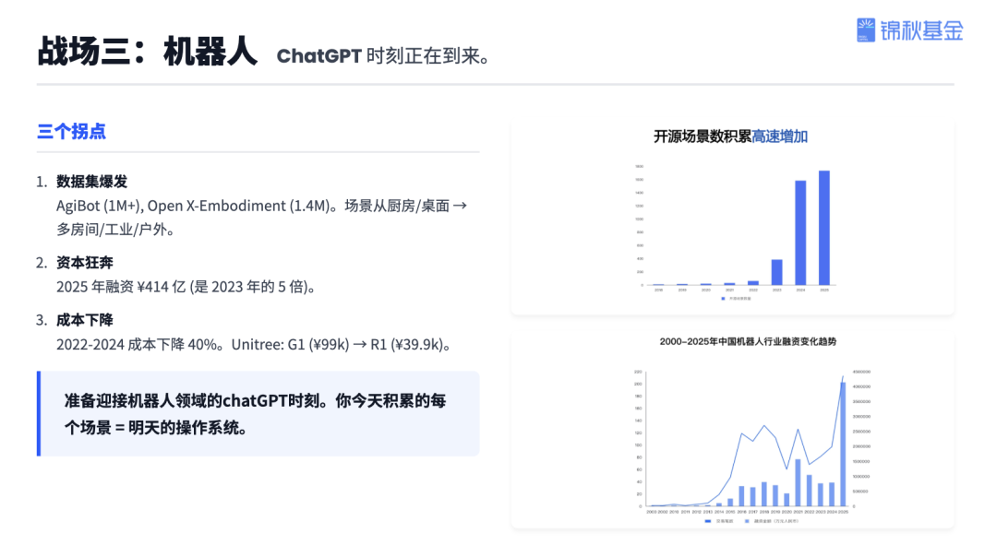Click the 锦秋基金 logo icon
997x557 pixels.
coord(865,30)
